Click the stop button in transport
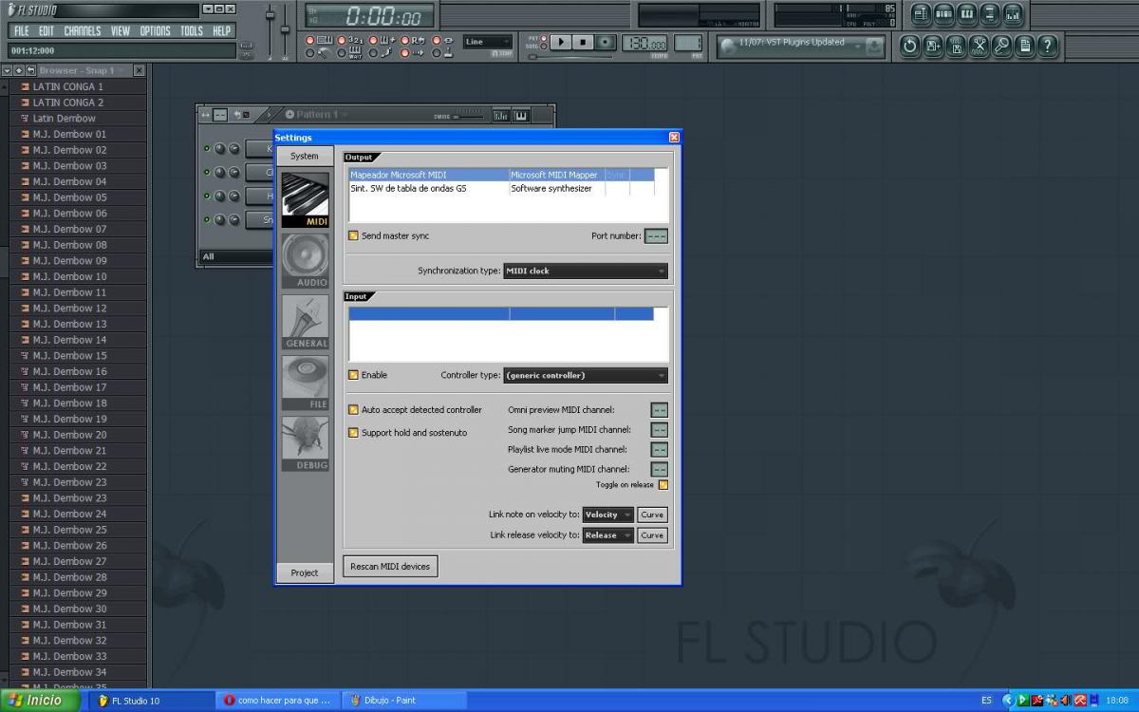This screenshot has height=712, width=1139. pyautogui.click(x=583, y=42)
